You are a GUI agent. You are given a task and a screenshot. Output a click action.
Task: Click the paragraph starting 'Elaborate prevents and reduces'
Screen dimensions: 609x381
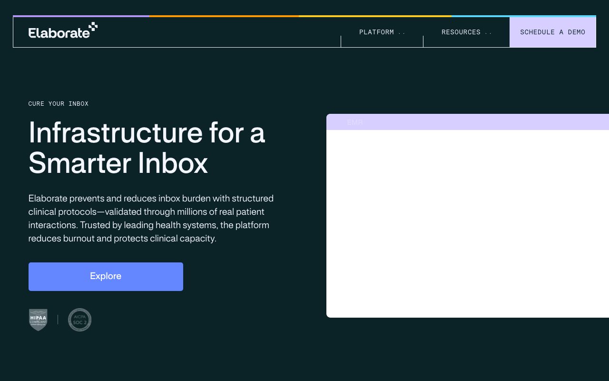click(x=151, y=218)
